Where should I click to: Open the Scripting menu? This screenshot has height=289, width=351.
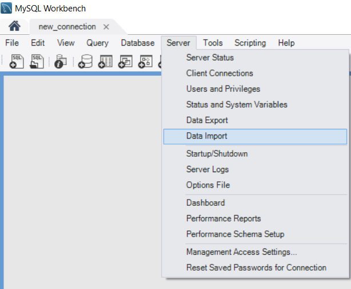250,43
